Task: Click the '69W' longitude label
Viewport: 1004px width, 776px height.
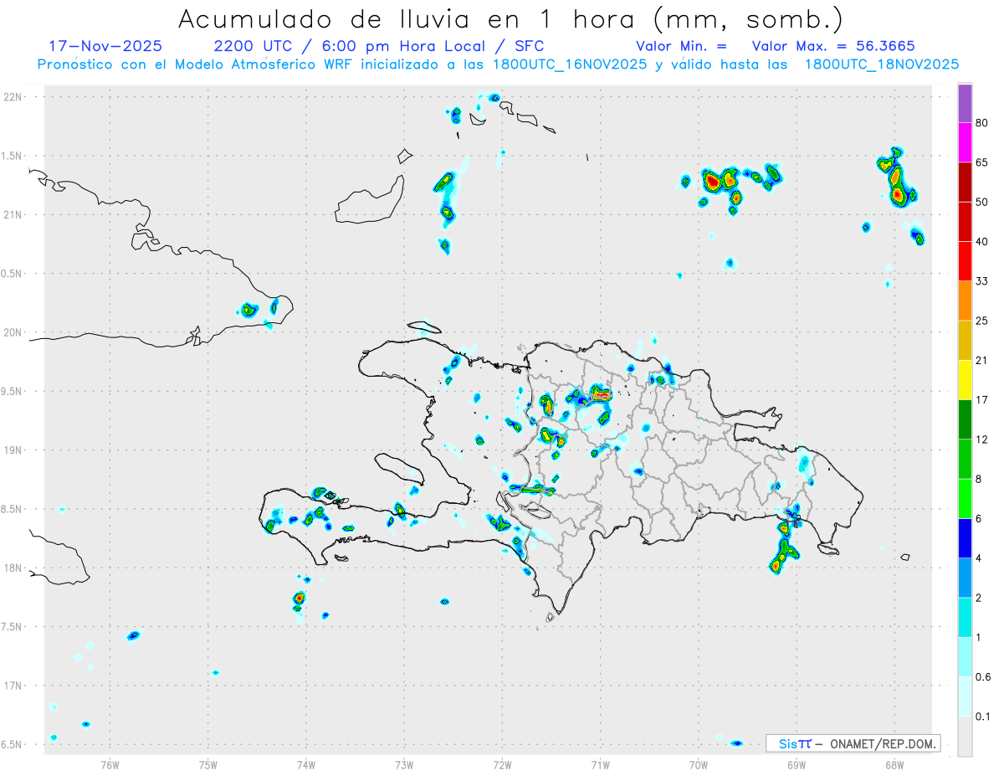Action: (x=797, y=764)
